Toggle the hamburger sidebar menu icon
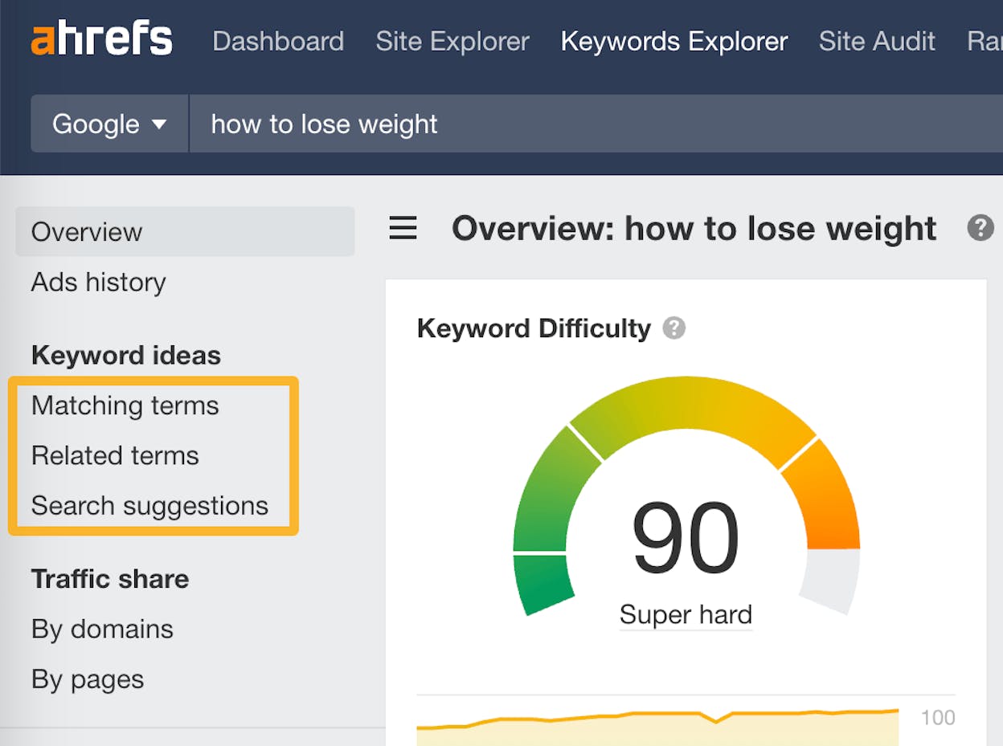1003x746 pixels. [x=403, y=230]
